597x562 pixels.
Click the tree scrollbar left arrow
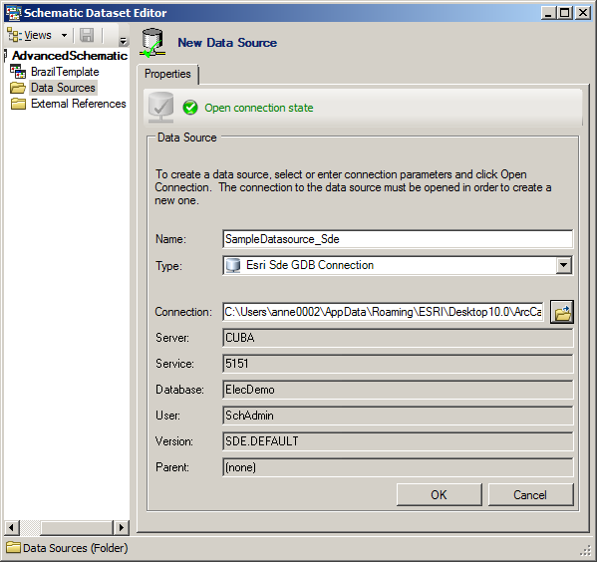point(12,528)
